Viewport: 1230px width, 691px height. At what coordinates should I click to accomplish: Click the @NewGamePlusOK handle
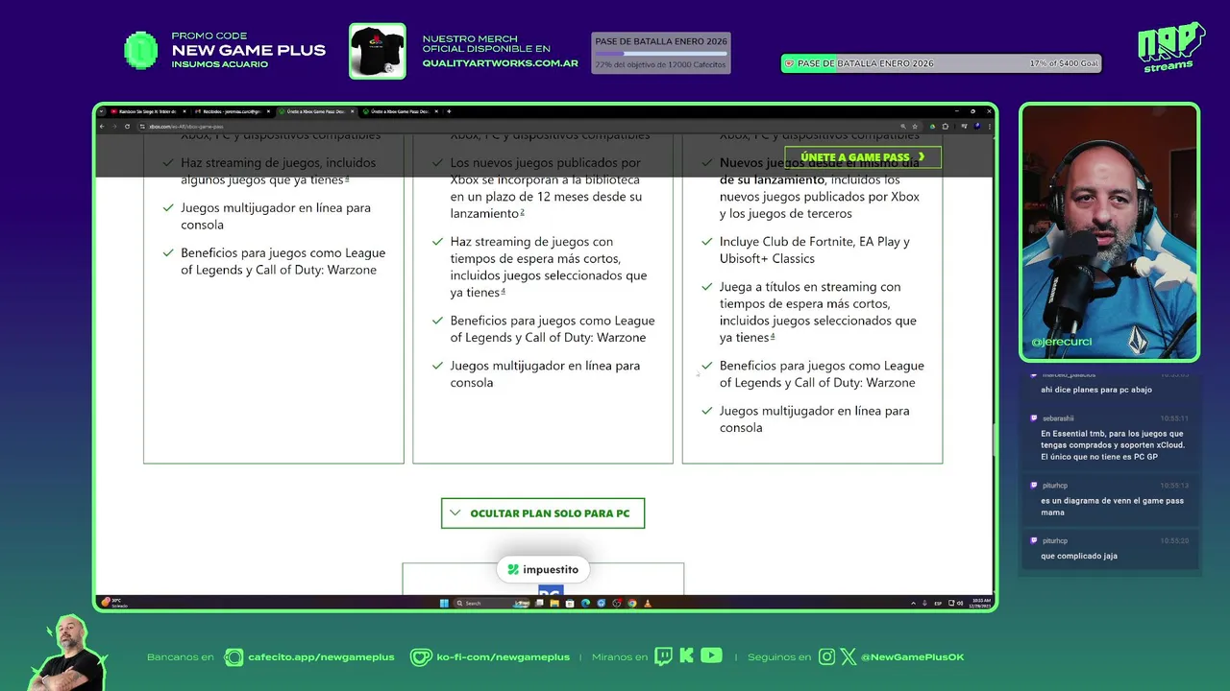(912, 657)
